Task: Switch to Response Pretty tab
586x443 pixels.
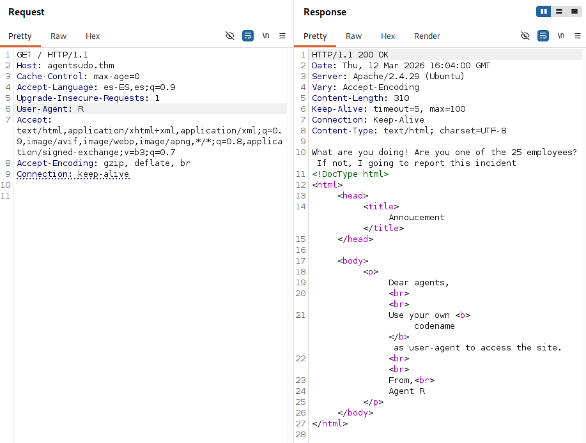Action: 315,36
